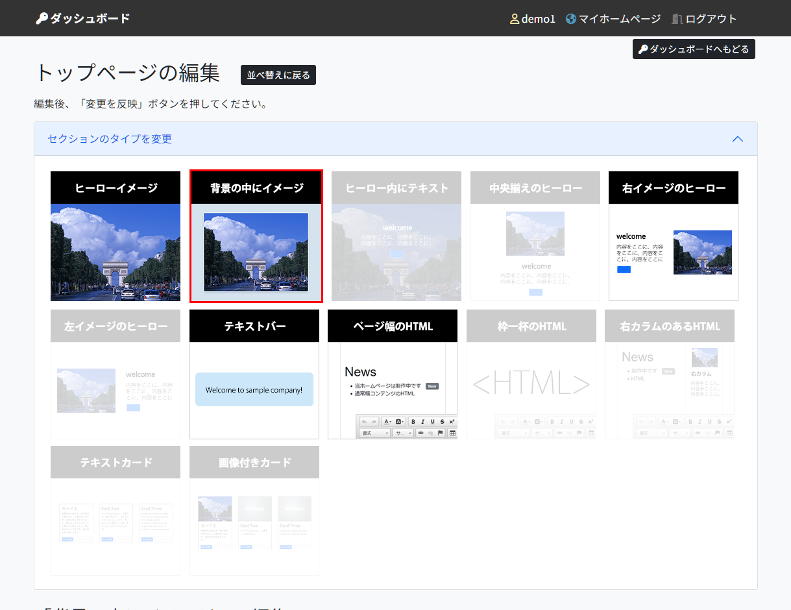Image resolution: width=791 pixels, height=610 pixels.
Task: Click the demo1 user icon
Action: 515,19
